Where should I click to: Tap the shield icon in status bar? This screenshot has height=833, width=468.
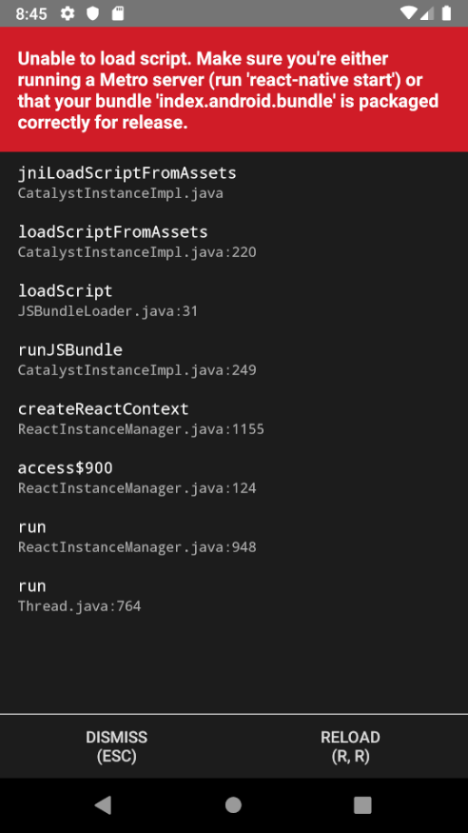[93, 14]
